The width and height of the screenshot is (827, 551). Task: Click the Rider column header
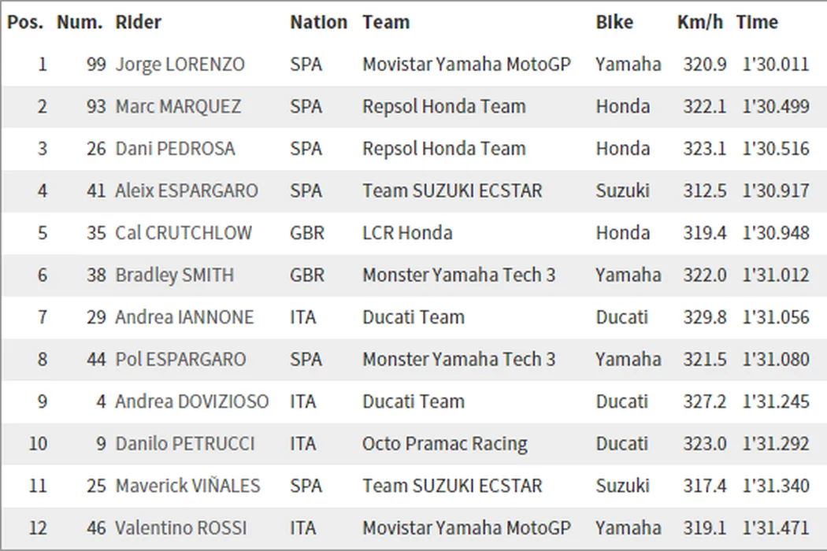(x=138, y=22)
